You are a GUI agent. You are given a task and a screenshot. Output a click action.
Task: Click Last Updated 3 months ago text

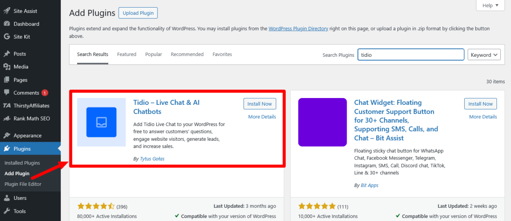[245, 206]
